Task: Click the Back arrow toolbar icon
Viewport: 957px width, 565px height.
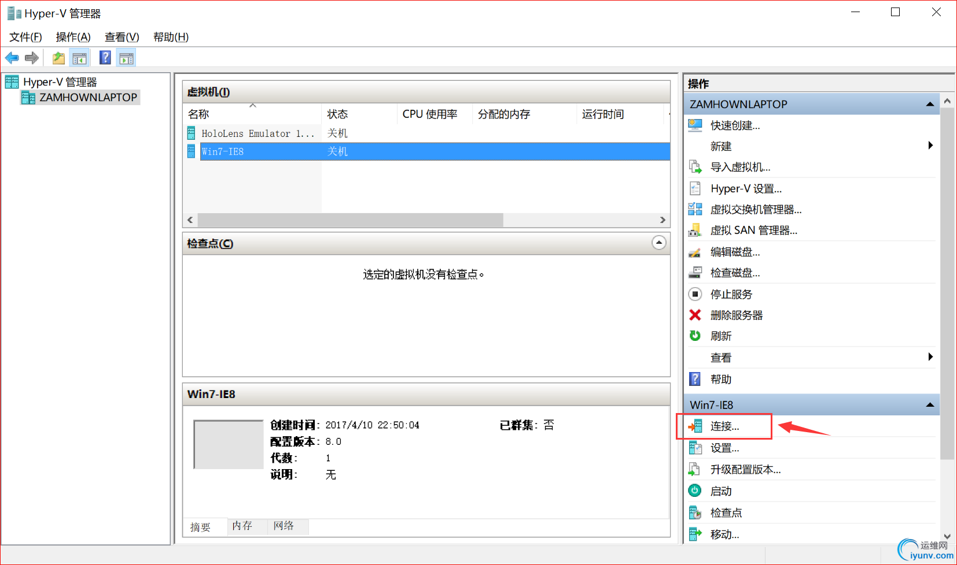Action: tap(12, 58)
